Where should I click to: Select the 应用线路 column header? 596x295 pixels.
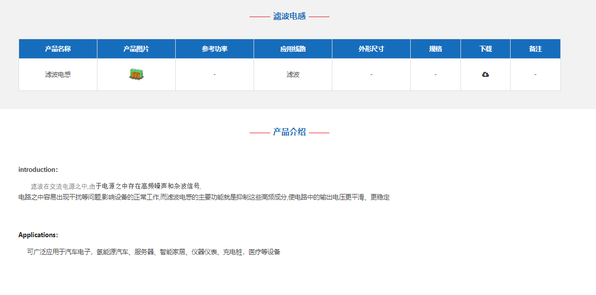tap(293, 49)
